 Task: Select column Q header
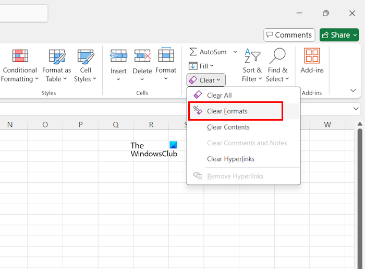tap(116, 124)
